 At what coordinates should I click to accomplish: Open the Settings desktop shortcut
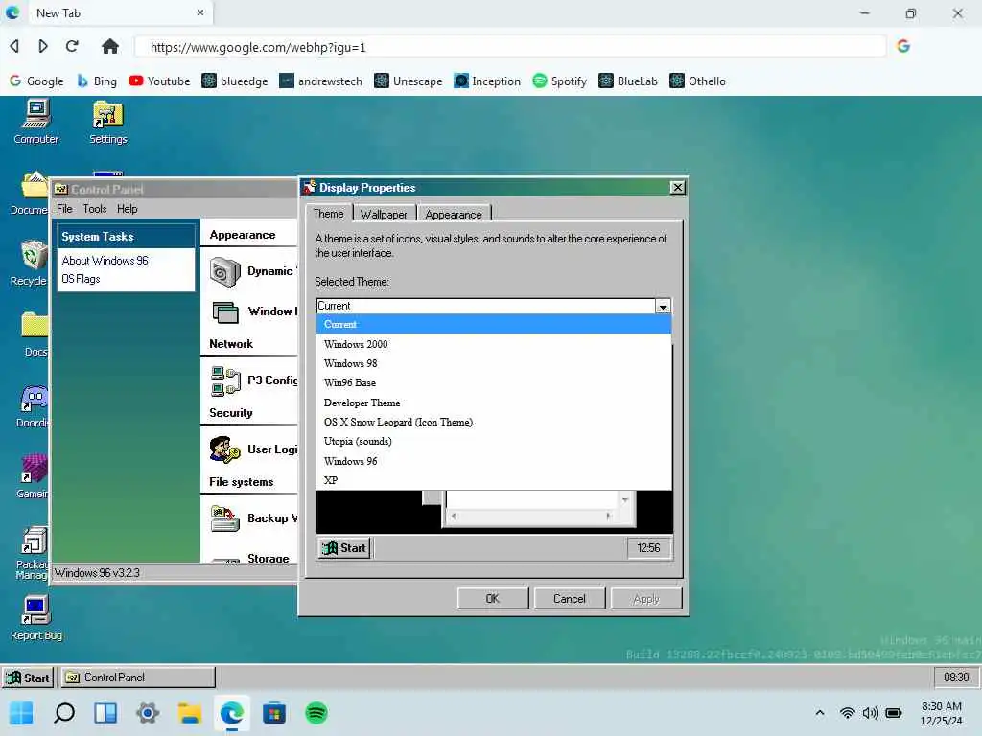107,122
